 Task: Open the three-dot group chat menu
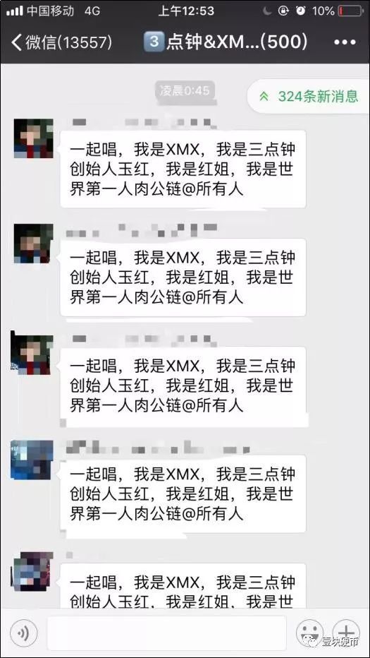pyautogui.click(x=345, y=42)
